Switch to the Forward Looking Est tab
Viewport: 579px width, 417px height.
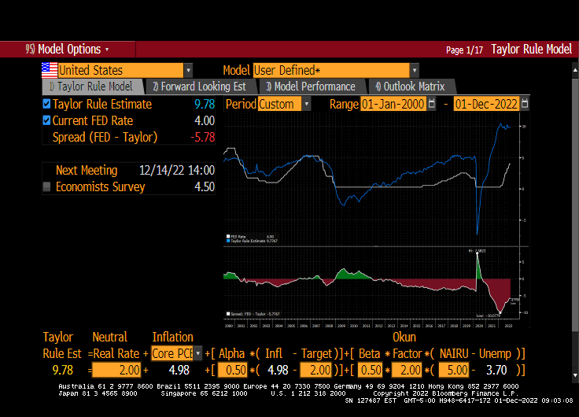(x=199, y=87)
